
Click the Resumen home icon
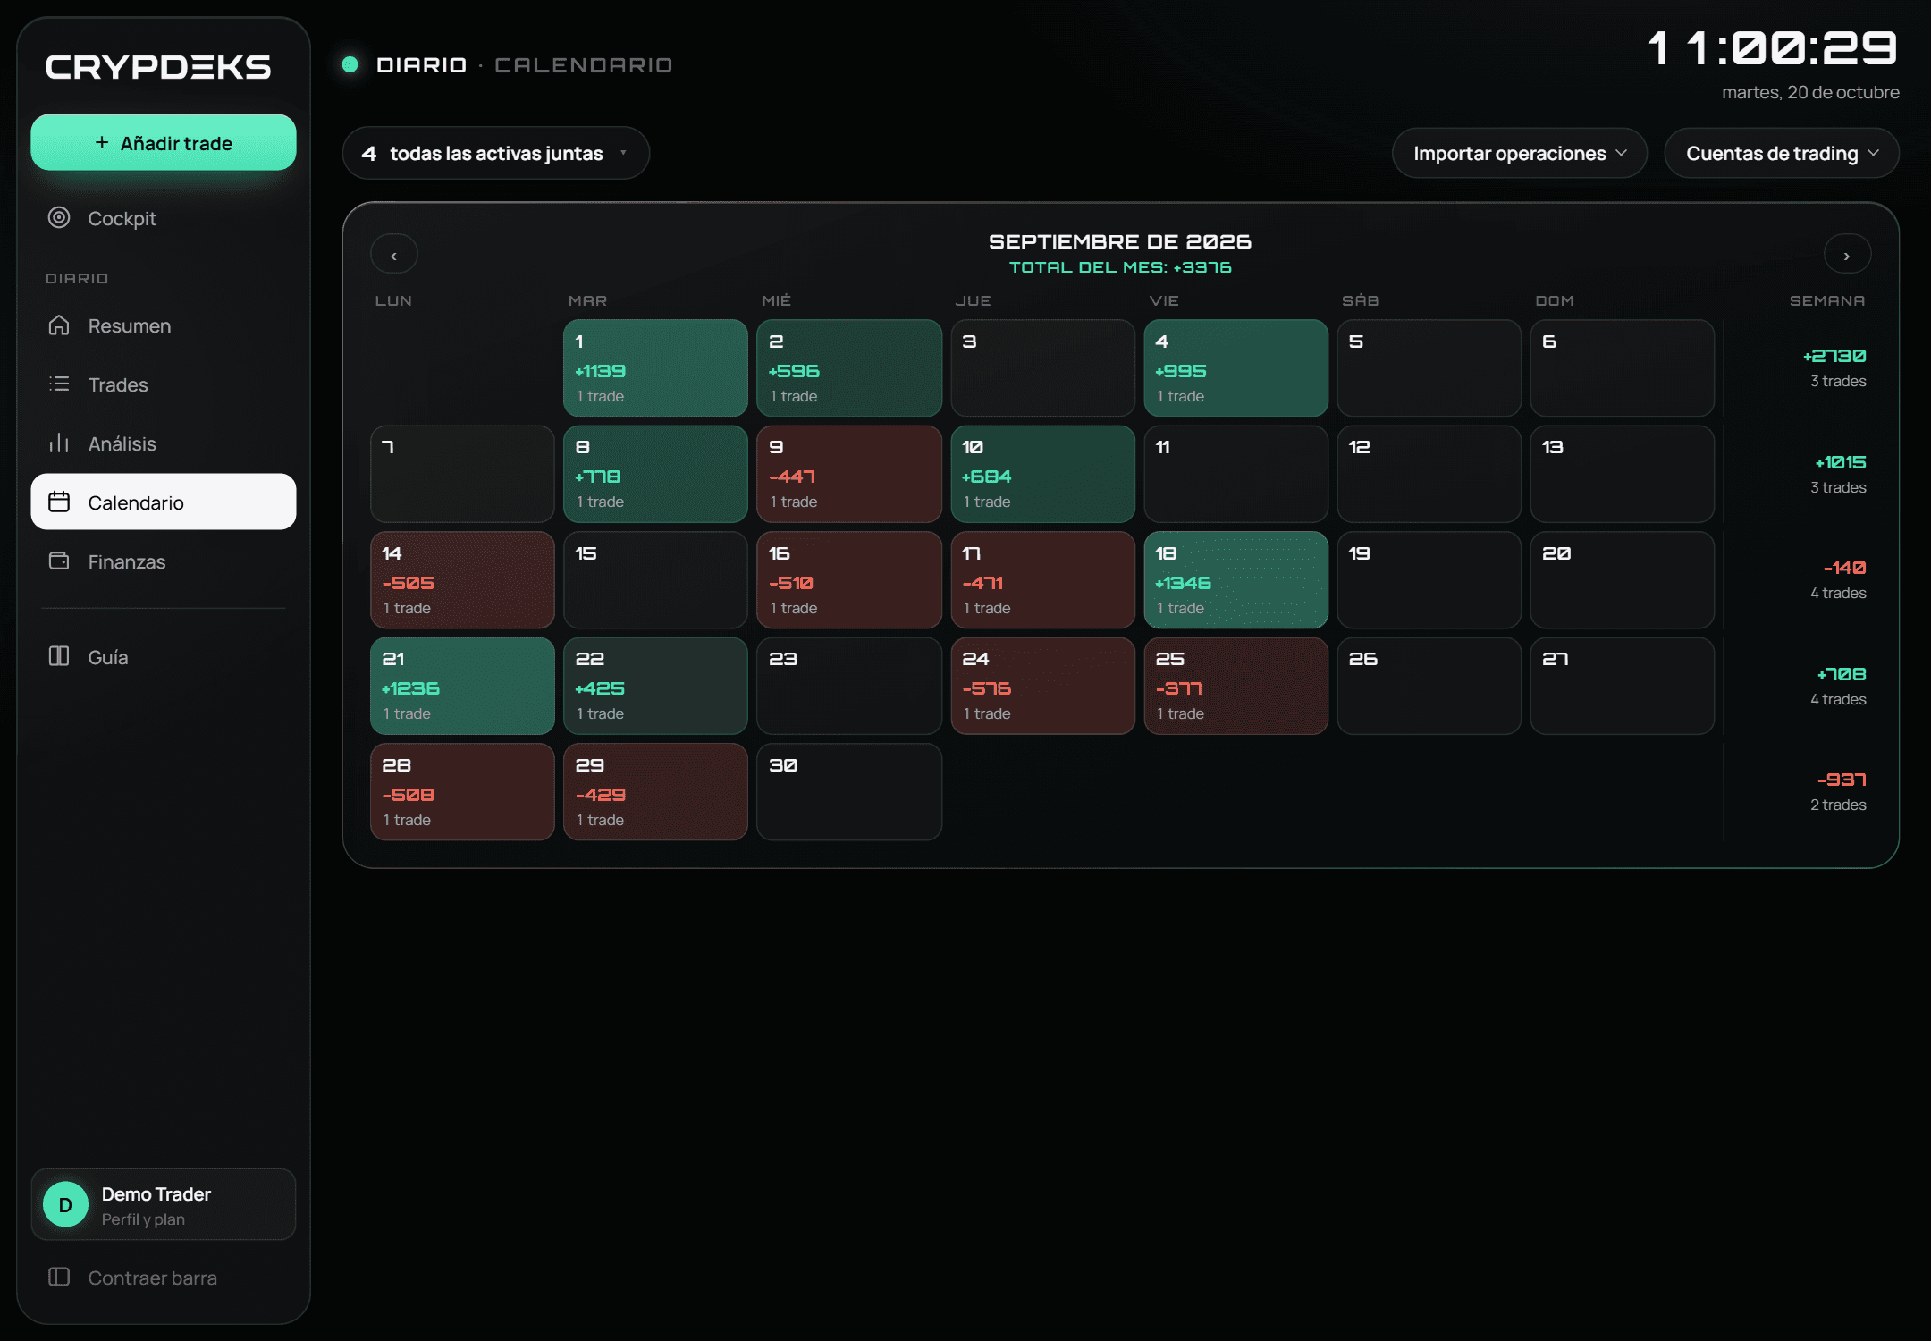tap(59, 325)
